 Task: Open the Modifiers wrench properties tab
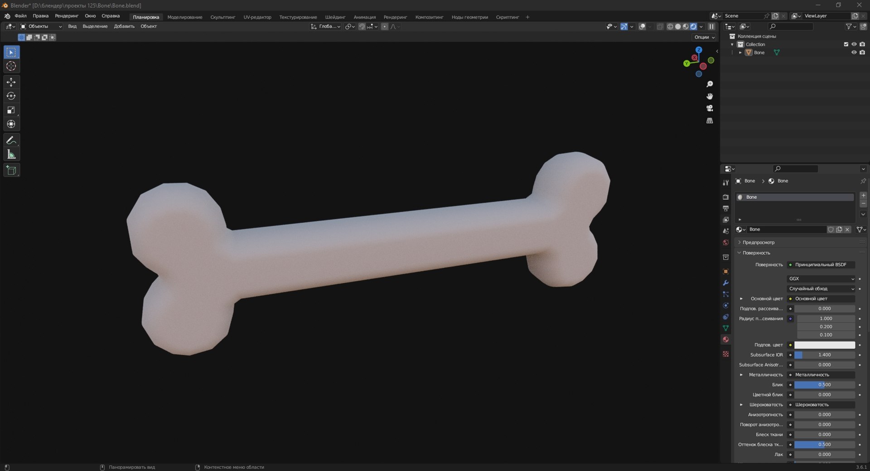pyautogui.click(x=725, y=283)
